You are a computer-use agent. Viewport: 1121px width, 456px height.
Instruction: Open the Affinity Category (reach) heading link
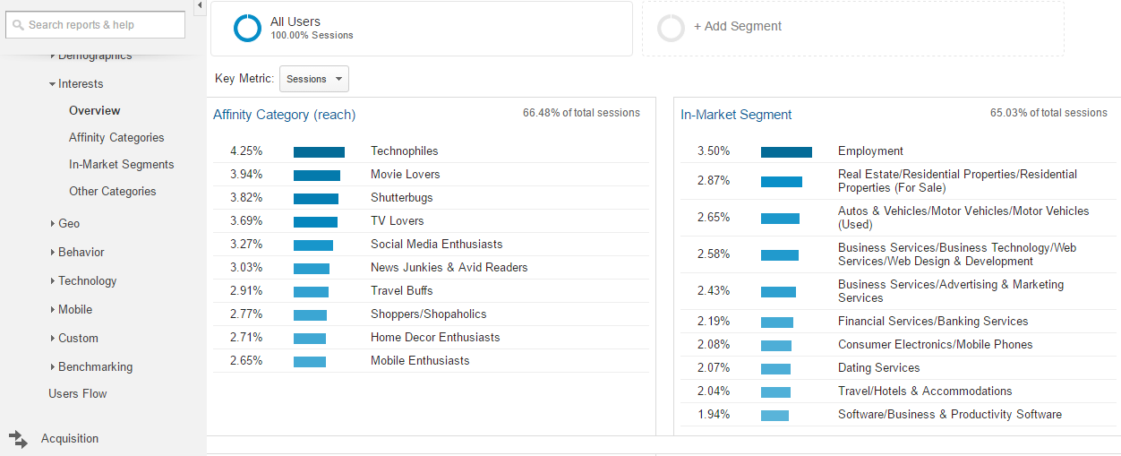click(284, 115)
